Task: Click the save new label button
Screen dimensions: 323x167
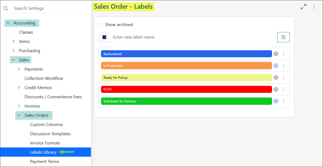Action: [x=284, y=37]
